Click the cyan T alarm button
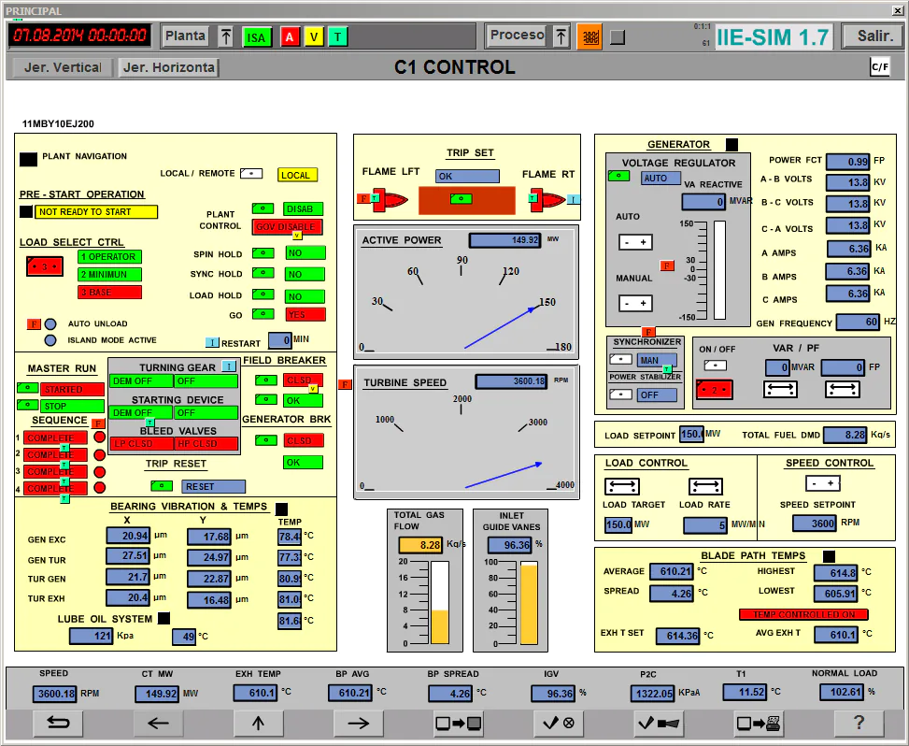Image resolution: width=909 pixels, height=746 pixels. tap(338, 37)
